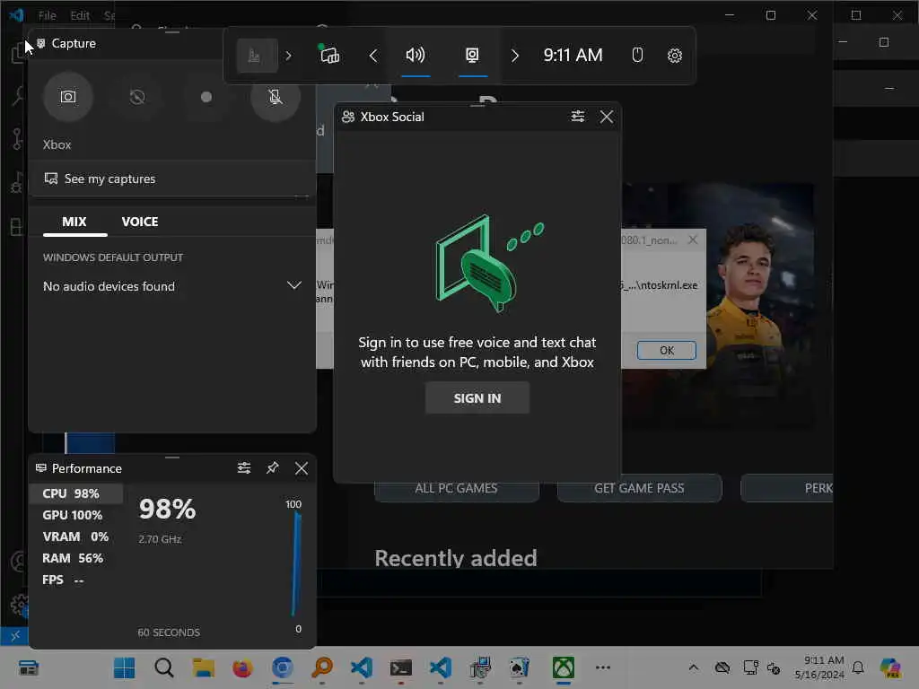Viewport: 919px width, 689px height.
Task: Toggle microphone while recording
Action: [x=276, y=97]
